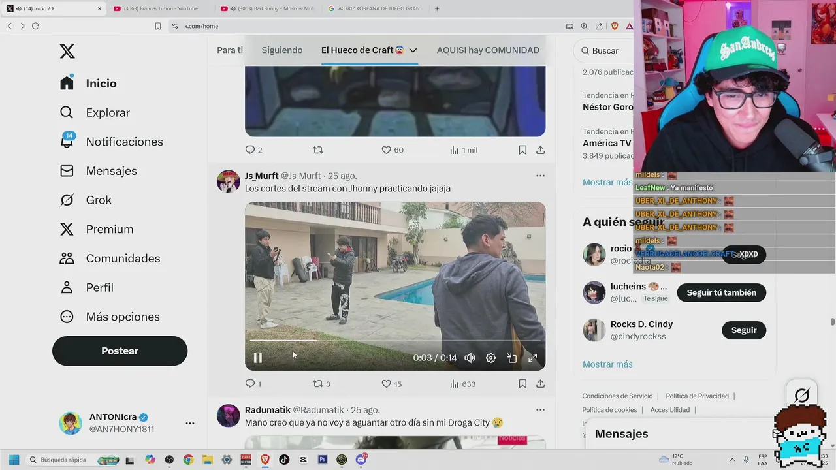
Task: Expand the Mensajes drawer
Action: pyautogui.click(x=679, y=434)
